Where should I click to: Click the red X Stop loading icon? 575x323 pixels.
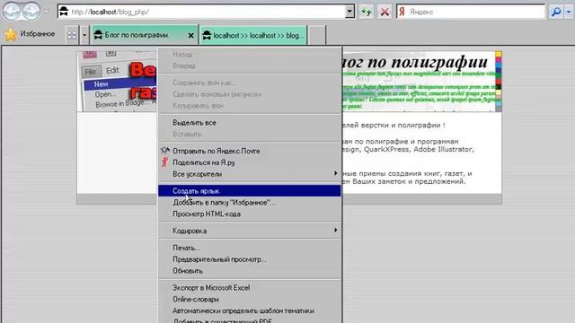(x=385, y=12)
